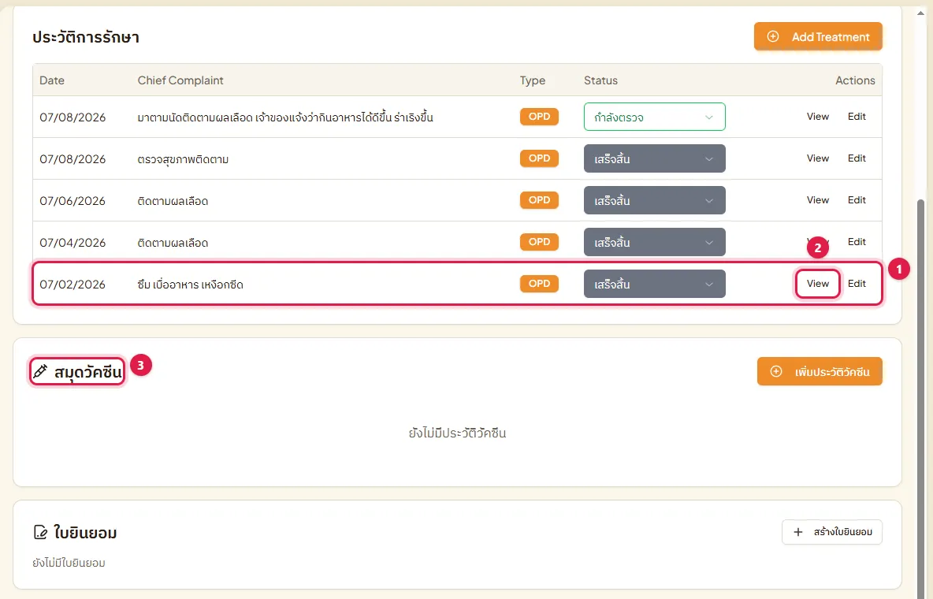The width and height of the screenshot is (933, 599).
Task: Click the Actions column header
Action: (x=855, y=80)
